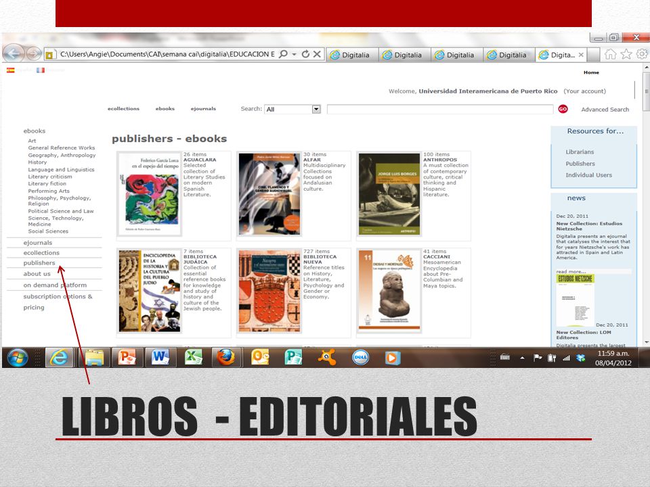Open File Explorer folder in taskbar

[x=94, y=357]
